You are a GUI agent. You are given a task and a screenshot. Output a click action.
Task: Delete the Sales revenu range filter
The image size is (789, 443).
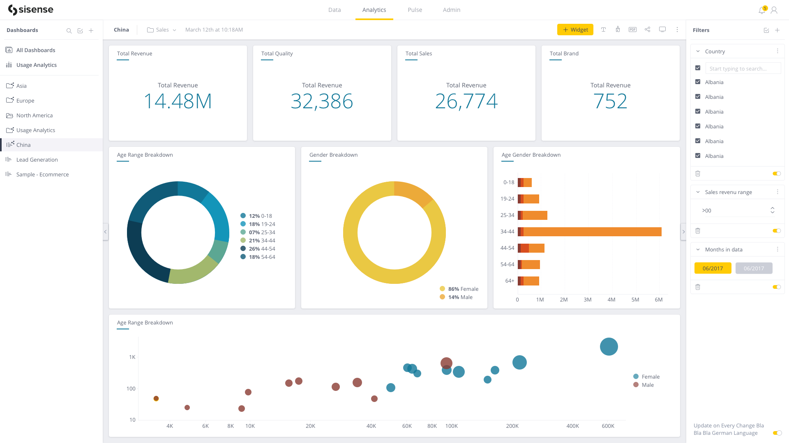(698, 231)
